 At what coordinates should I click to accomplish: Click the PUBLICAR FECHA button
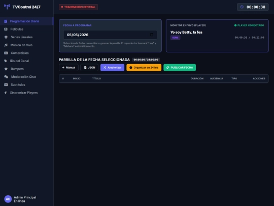point(180,68)
